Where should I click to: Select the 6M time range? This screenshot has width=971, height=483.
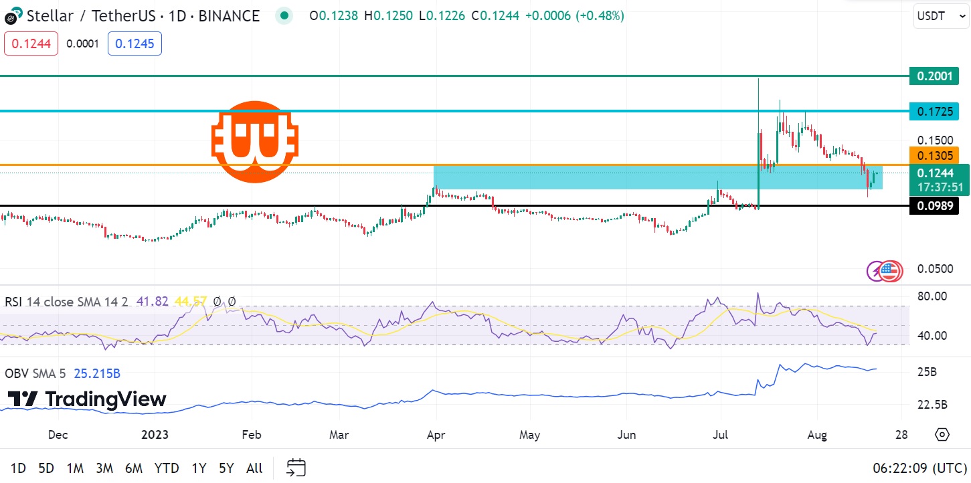(x=134, y=468)
